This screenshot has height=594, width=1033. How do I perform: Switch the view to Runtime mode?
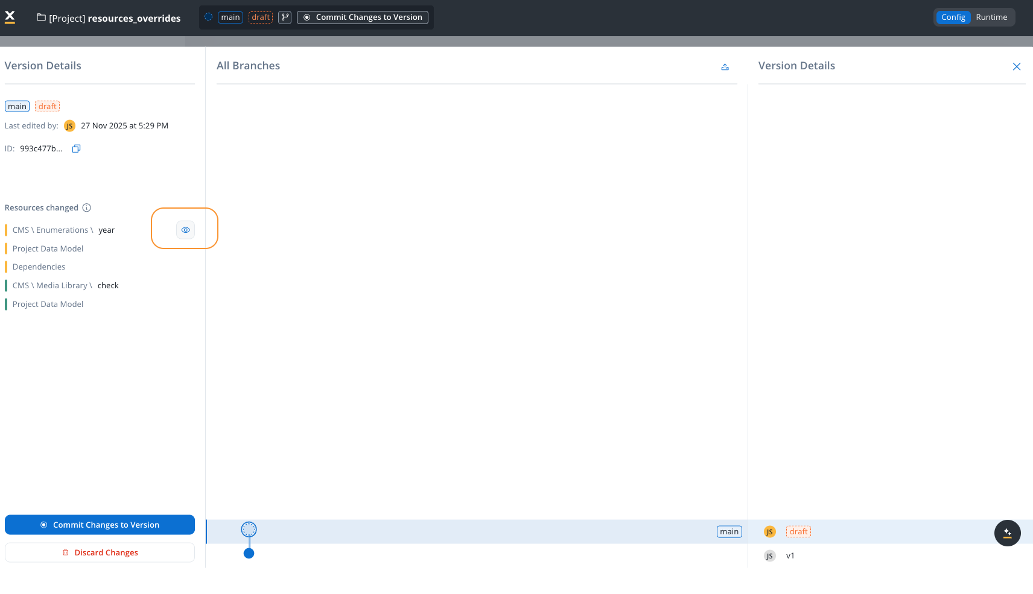coord(991,17)
